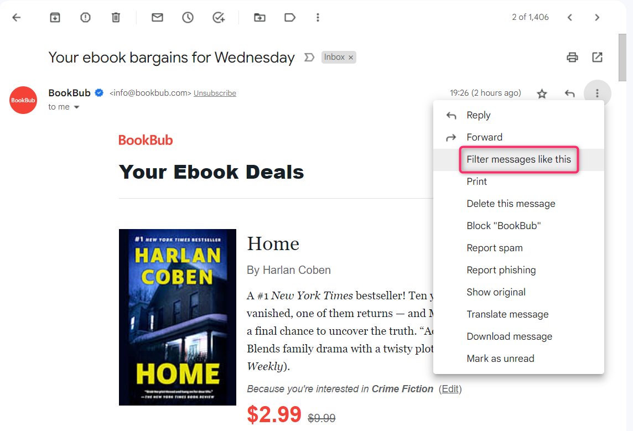Choose 'Translate message' from the menu

pyautogui.click(x=507, y=314)
